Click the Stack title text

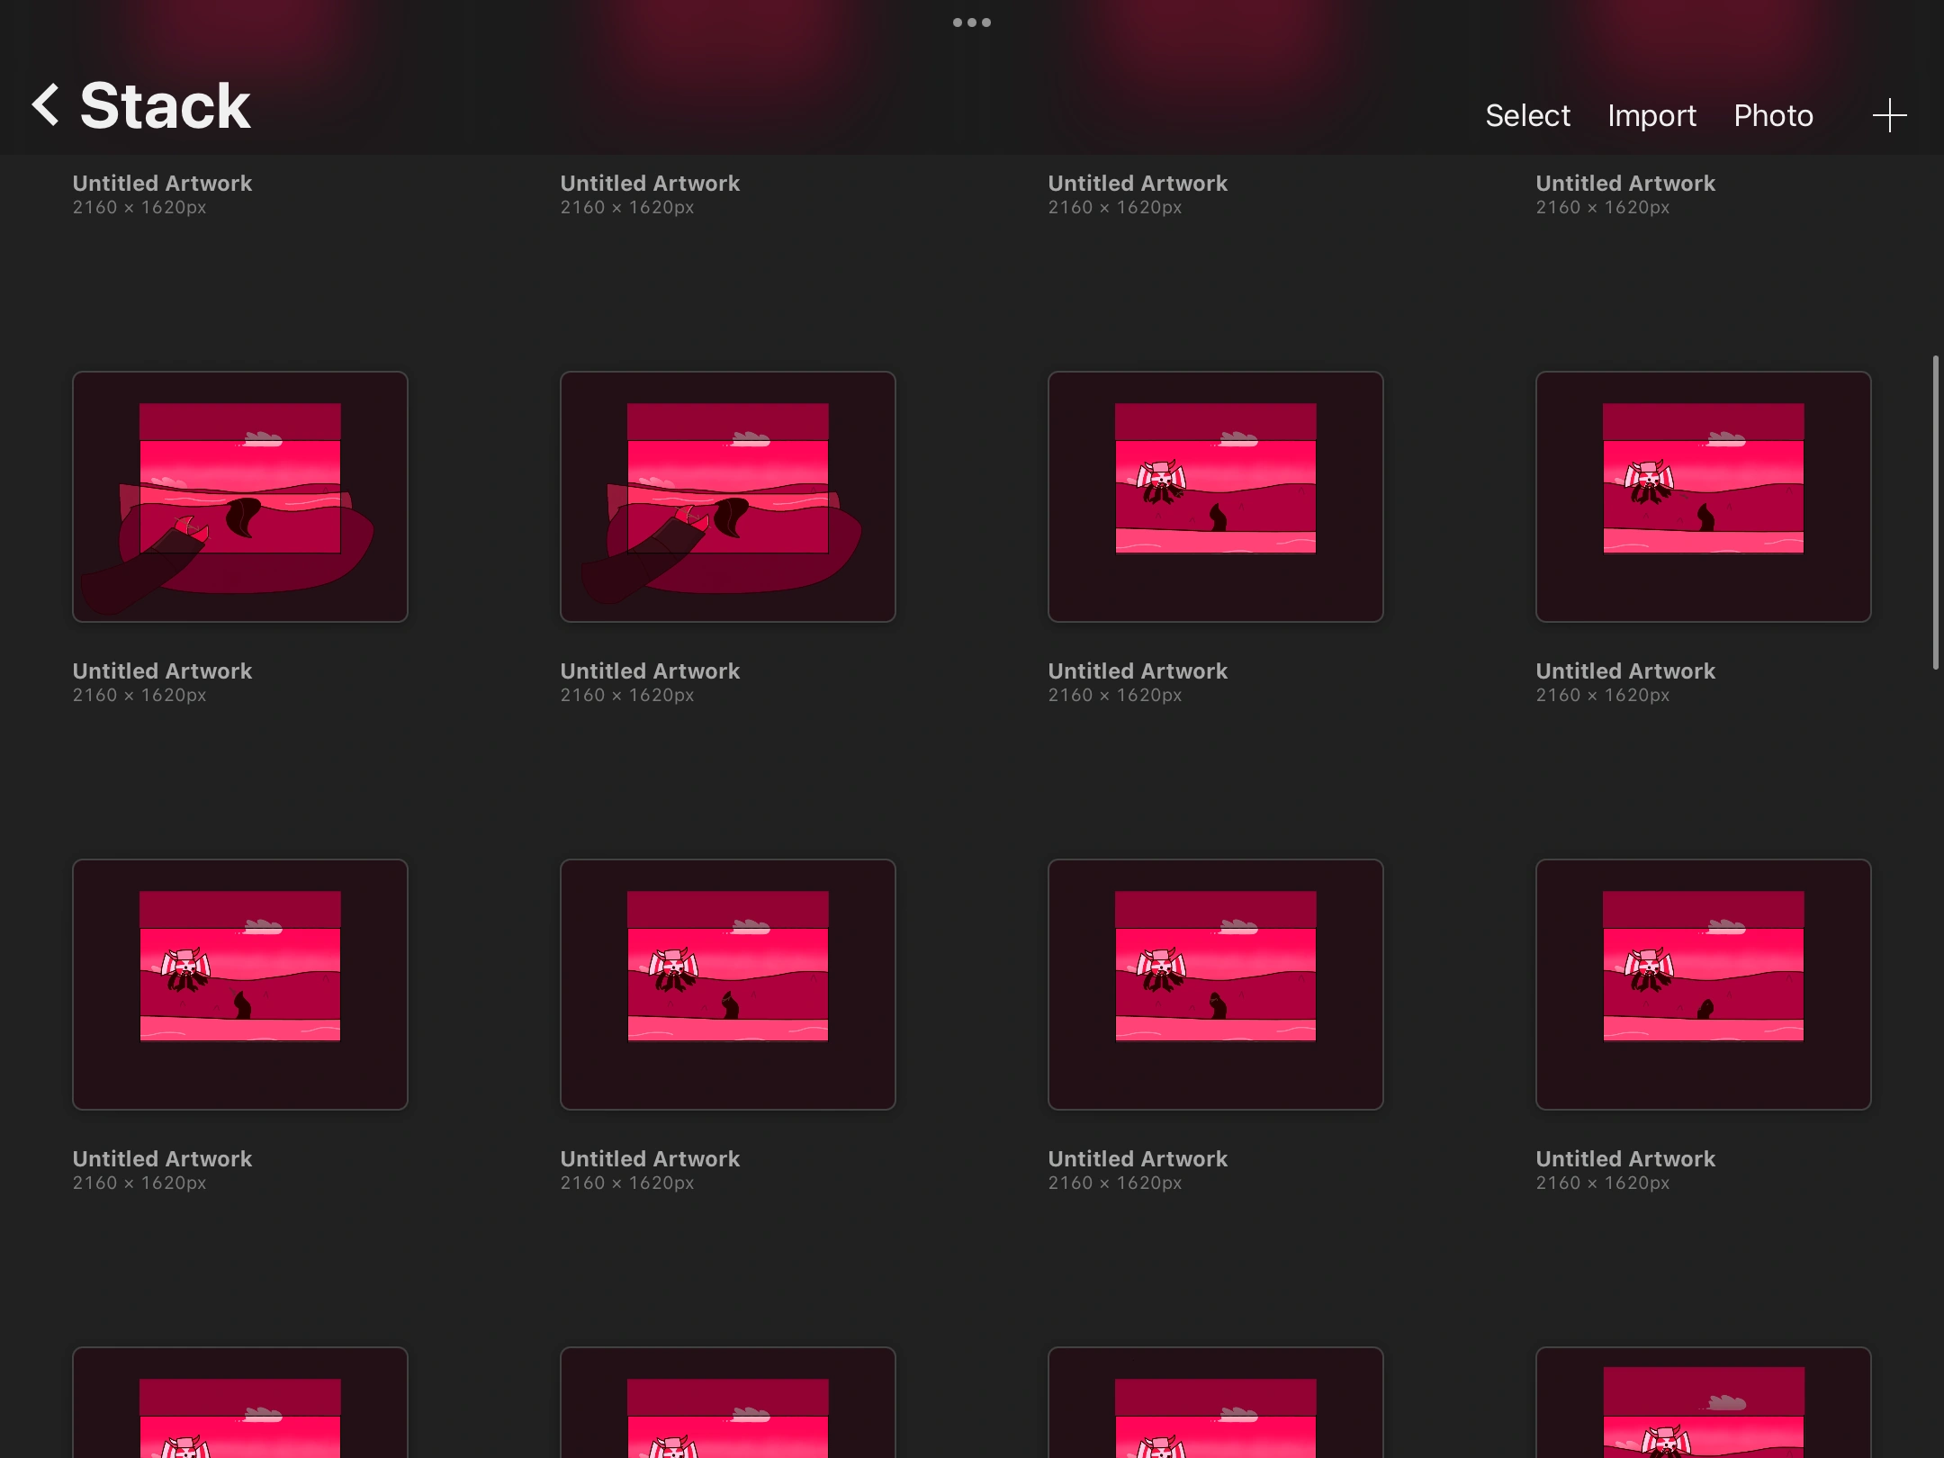(x=165, y=105)
